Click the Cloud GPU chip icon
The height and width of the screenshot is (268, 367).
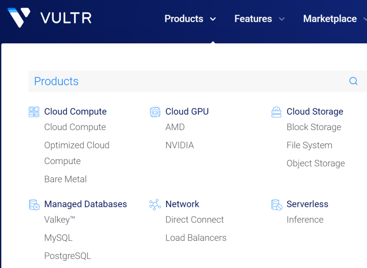[155, 112]
